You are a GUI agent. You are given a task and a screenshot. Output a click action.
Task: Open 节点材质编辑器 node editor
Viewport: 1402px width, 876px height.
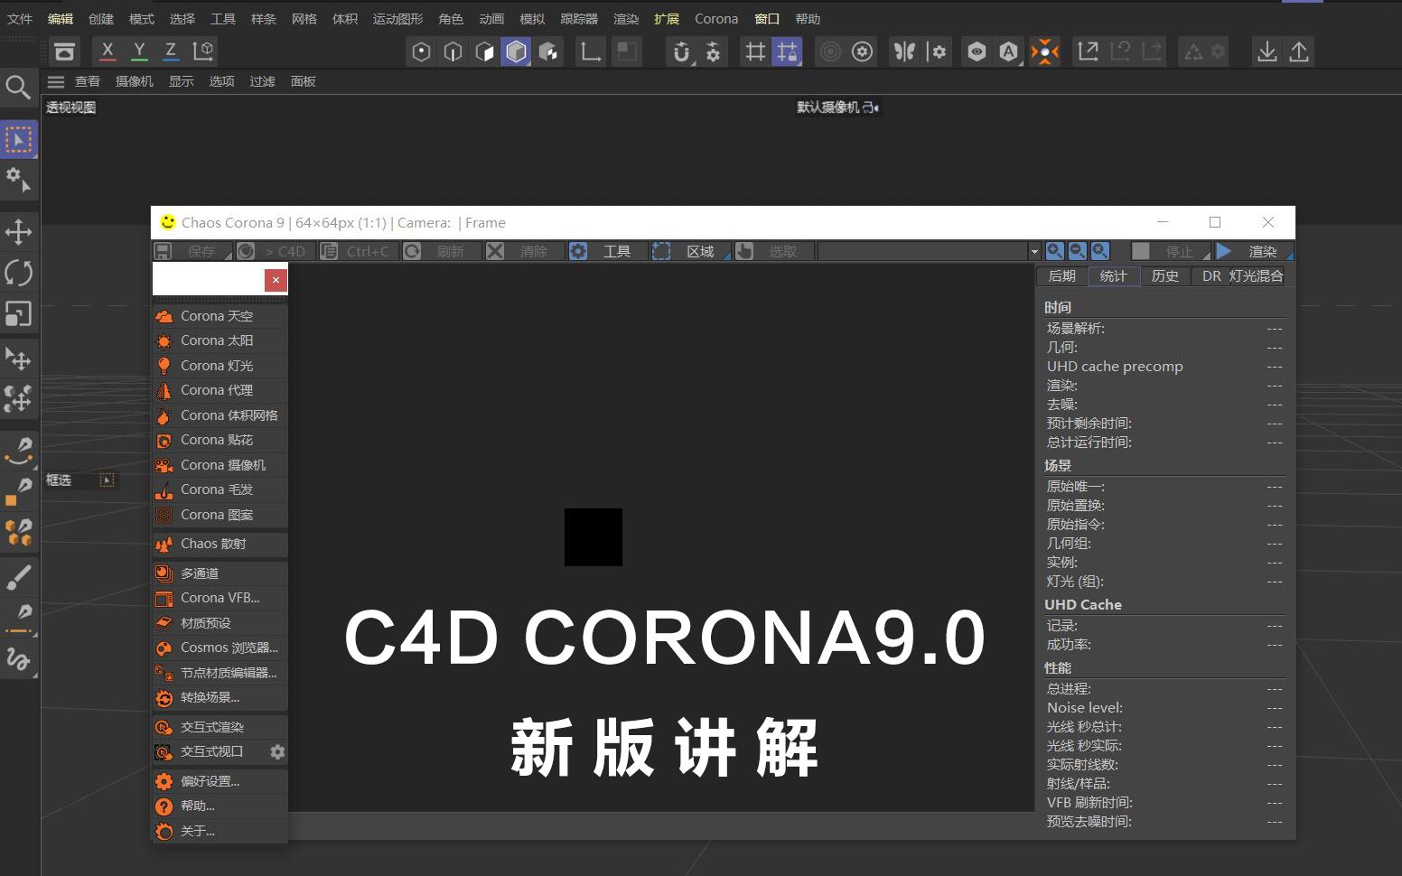220,673
